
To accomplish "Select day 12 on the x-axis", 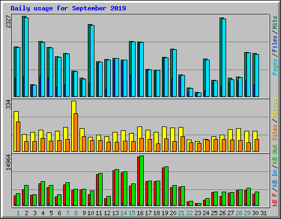I will [x=107, y=213].
